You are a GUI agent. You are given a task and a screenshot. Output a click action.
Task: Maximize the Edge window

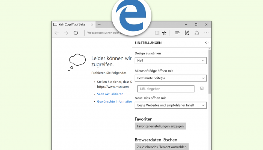pos(196,24)
